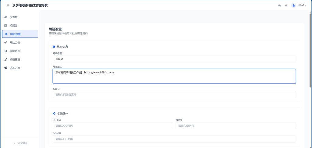
Task: Click the double-chevron collapse icon
Action: pos(15,143)
